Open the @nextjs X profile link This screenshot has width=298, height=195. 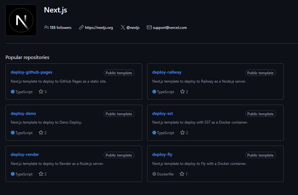click(133, 28)
